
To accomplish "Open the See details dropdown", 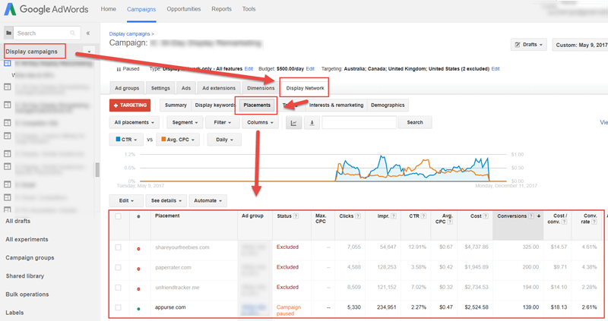I will (166, 201).
